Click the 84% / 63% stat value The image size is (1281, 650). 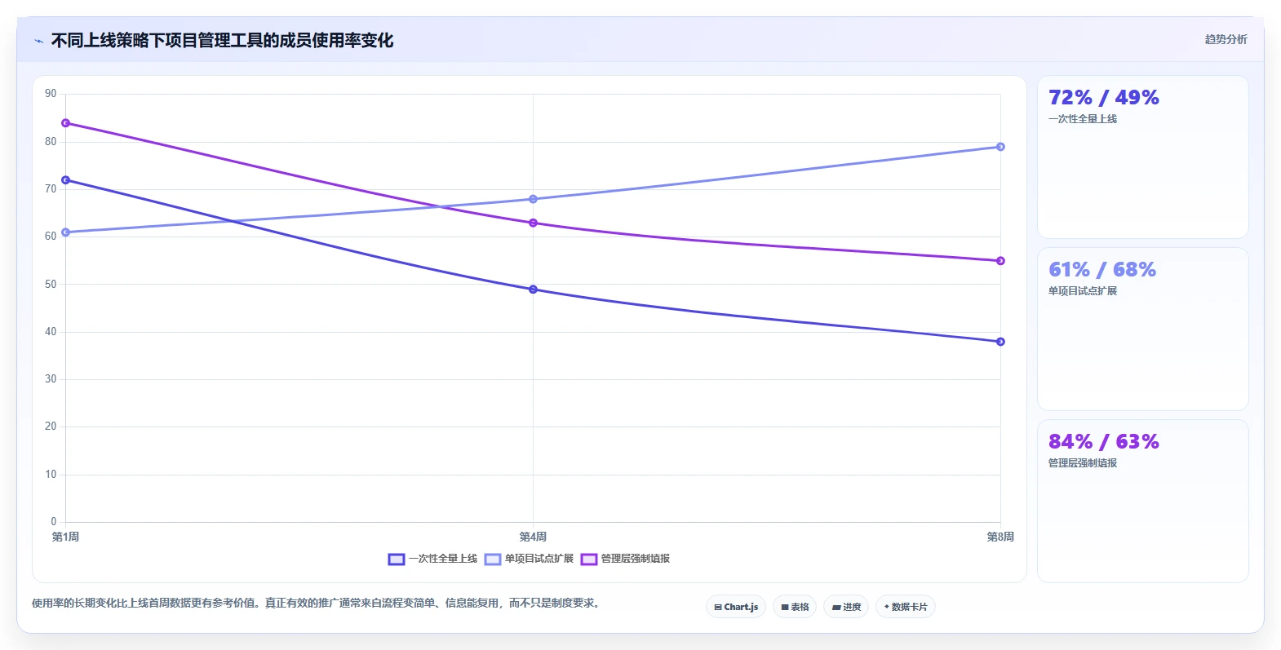click(x=1103, y=442)
